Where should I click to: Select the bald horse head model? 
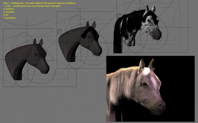click(27, 59)
